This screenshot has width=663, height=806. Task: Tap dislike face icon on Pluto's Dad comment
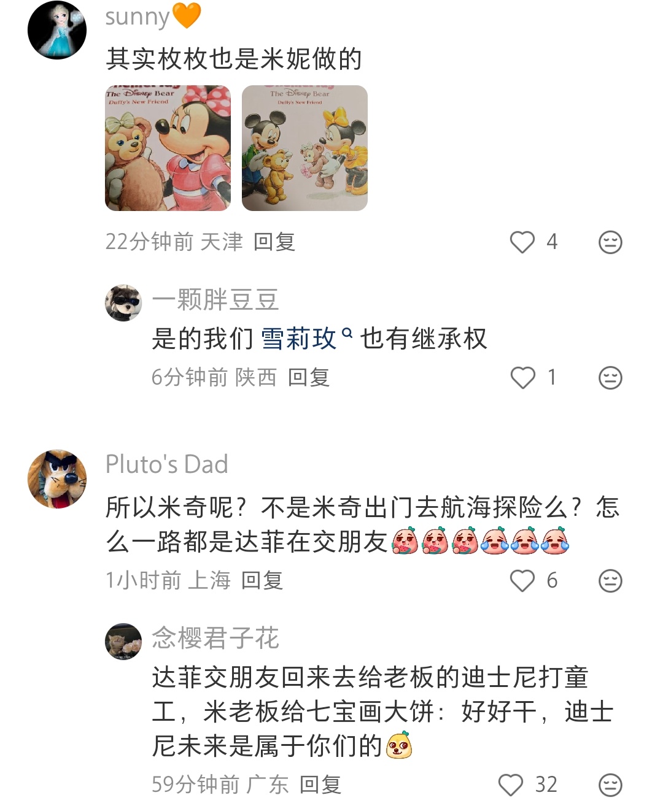pyautogui.click(x=610, y=581)
